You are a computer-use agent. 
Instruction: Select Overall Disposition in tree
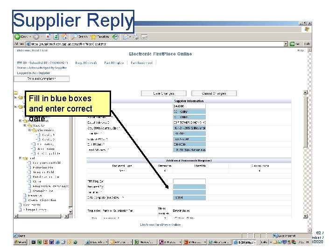point(42,200)
